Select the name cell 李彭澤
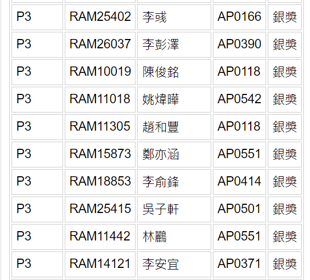 coord(174,44)
